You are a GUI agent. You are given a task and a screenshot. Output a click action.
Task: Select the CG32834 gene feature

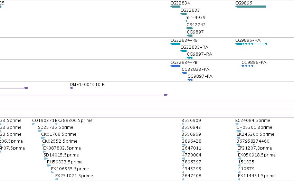(180, 3)
